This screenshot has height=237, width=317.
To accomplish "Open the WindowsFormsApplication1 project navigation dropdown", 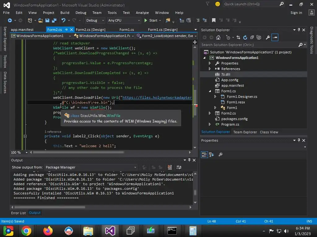I will coord(41,36).
